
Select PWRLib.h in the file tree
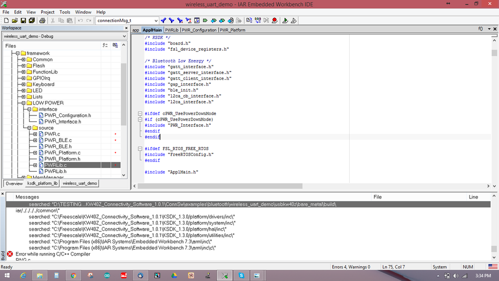[x=55, y=171]
